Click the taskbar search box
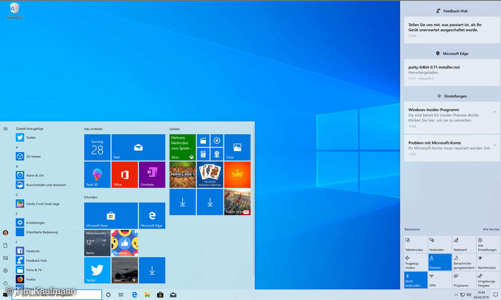Image resolution: width=501 pixels, height=300 pixels. 56,295
